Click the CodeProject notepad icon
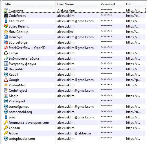 (6, 90)
